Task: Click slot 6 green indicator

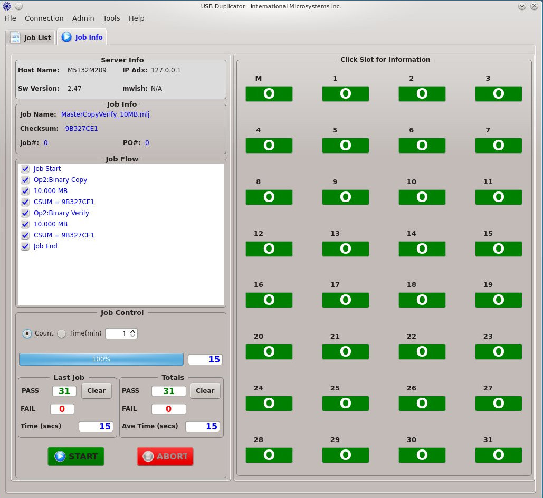Action: (422, 146)
